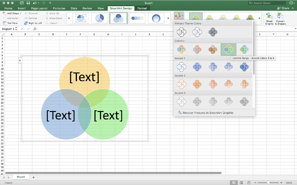Open the Add Shape dropdown arrow
297x185 pixels.
(x=21, y=13)
